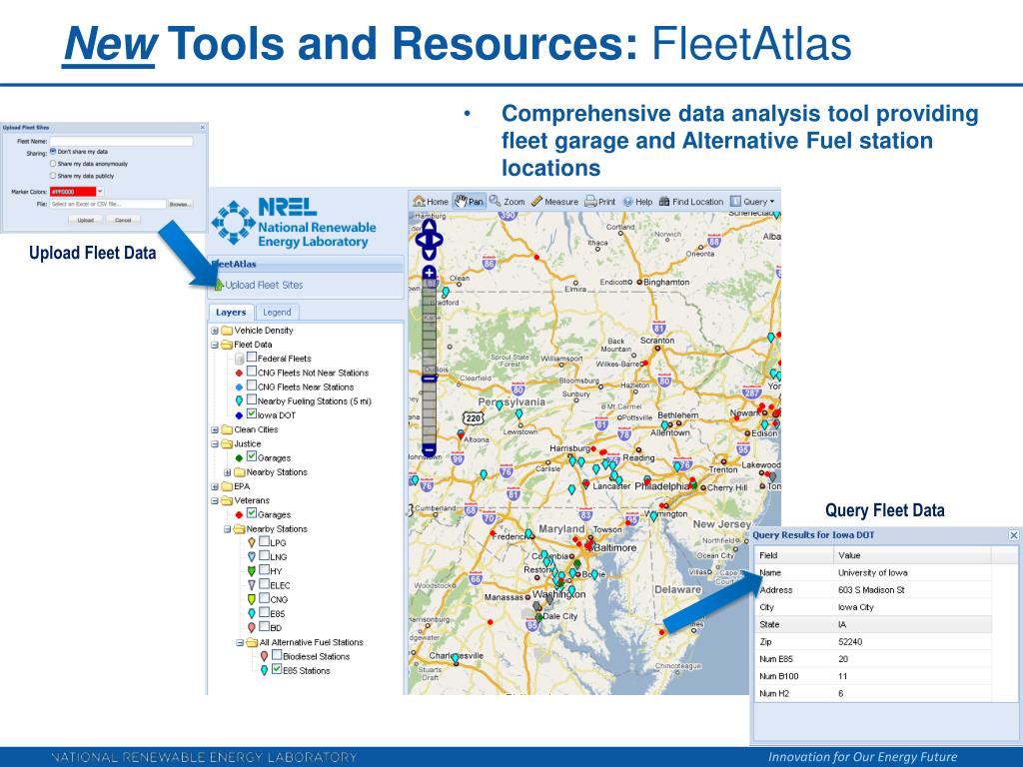Image resolution: width=1023 pixels, height=767 pixels.
Task: Enable the BD stations checkbox
Action: click(264, 626)
